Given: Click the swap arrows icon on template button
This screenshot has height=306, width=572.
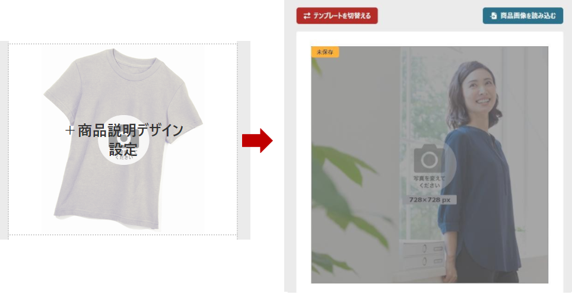Looking at the screenshot, I should [x=307, y=15].
